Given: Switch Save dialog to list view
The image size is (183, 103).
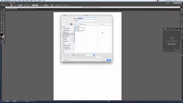Looking at the screenshot, I should pos(69,24).
